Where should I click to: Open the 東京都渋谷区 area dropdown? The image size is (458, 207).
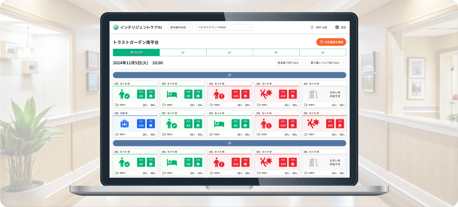tap(180, 27)
